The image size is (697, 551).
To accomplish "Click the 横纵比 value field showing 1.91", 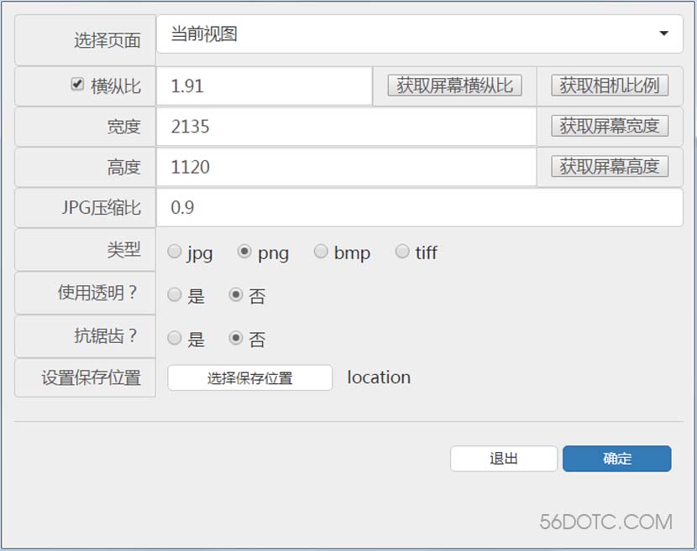I will pyautogui.click(x=264, y=86).
